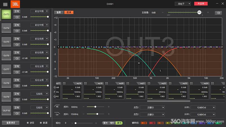Select the OUT10 channel
Viewport: 226px width, 127px height.
(6, 111)
